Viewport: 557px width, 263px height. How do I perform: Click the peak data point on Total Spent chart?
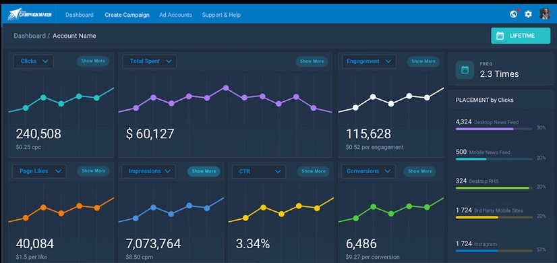(x=226, y=88)
